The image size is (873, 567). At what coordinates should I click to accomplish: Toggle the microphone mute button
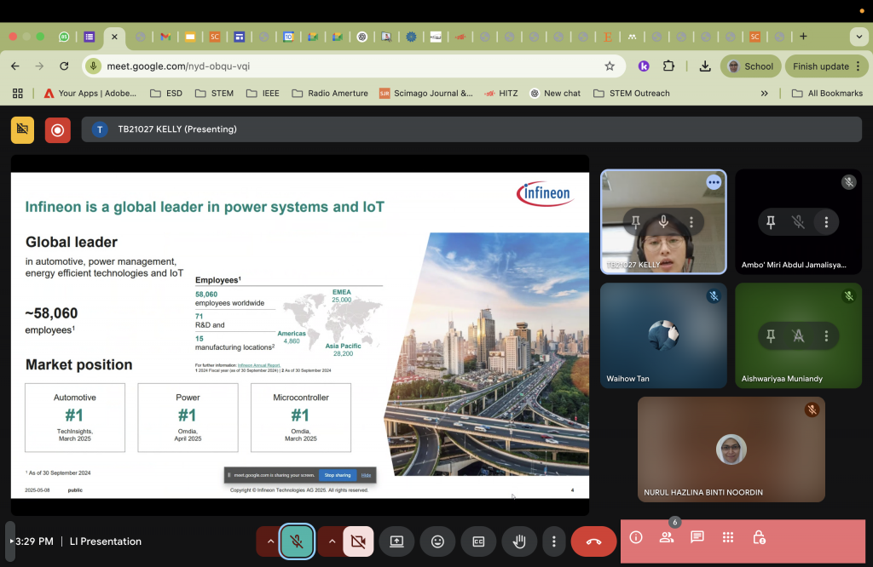(297, 541)
